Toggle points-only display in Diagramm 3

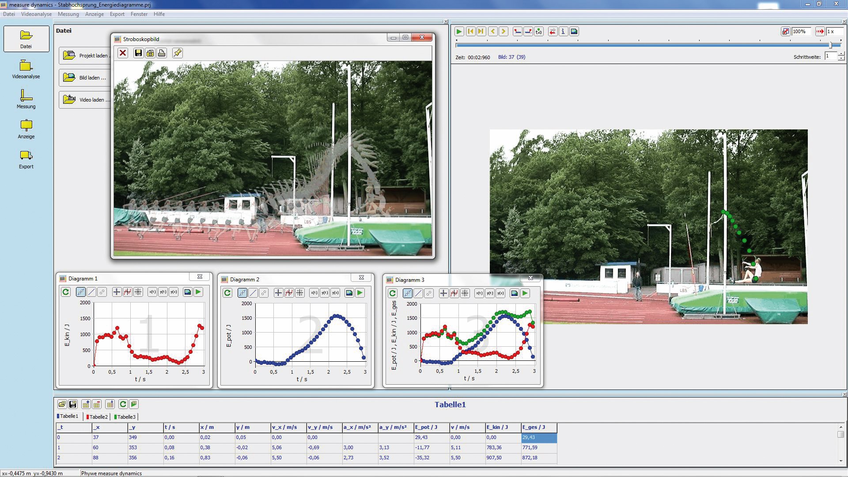coord(429,293)
